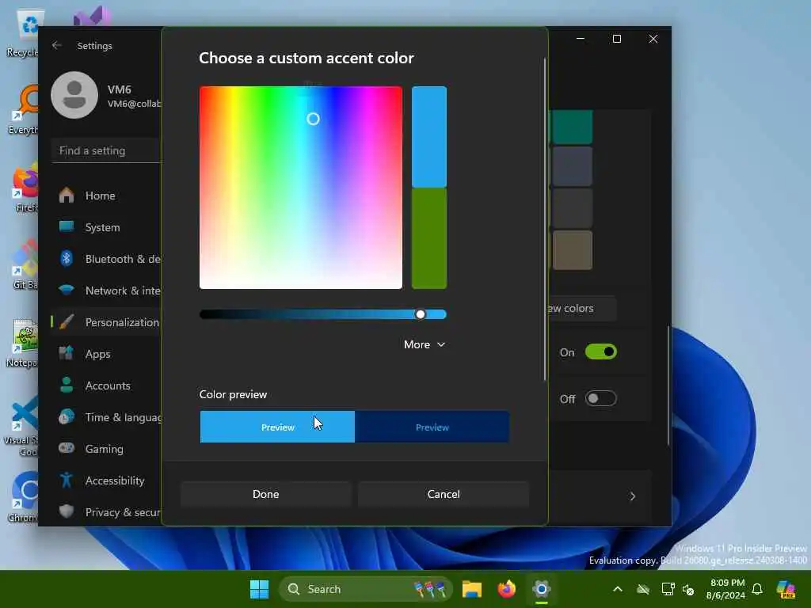Click the brightness value slider thumb
Screen dimensions: 811x608
421,314
